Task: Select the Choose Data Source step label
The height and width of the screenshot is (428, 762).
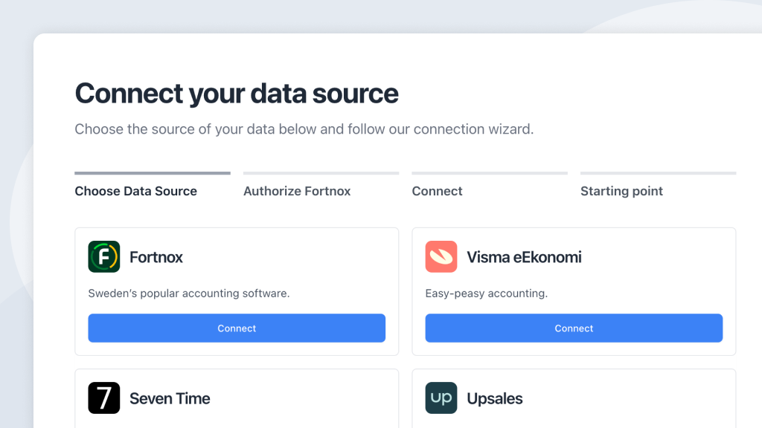Action: [x=135, y=191]
